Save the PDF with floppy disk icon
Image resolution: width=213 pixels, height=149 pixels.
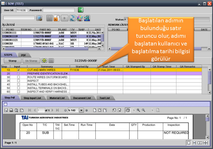pos(6,110)
